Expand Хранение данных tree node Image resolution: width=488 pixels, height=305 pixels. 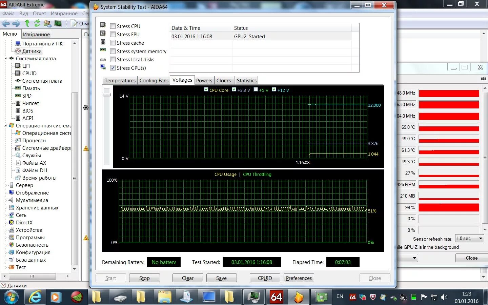[x=5, y=208]
